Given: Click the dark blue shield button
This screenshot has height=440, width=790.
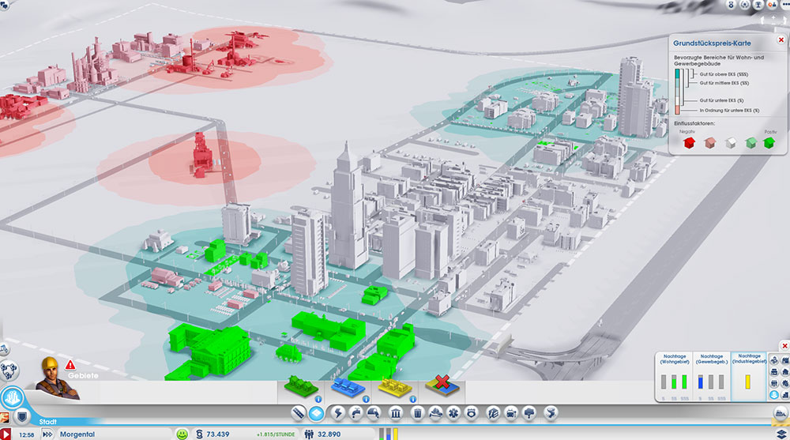Looking at the screenshot, I should point(21,417).
